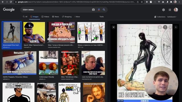Toggle the half-moon dark mode extension

[x=167, y=2]
